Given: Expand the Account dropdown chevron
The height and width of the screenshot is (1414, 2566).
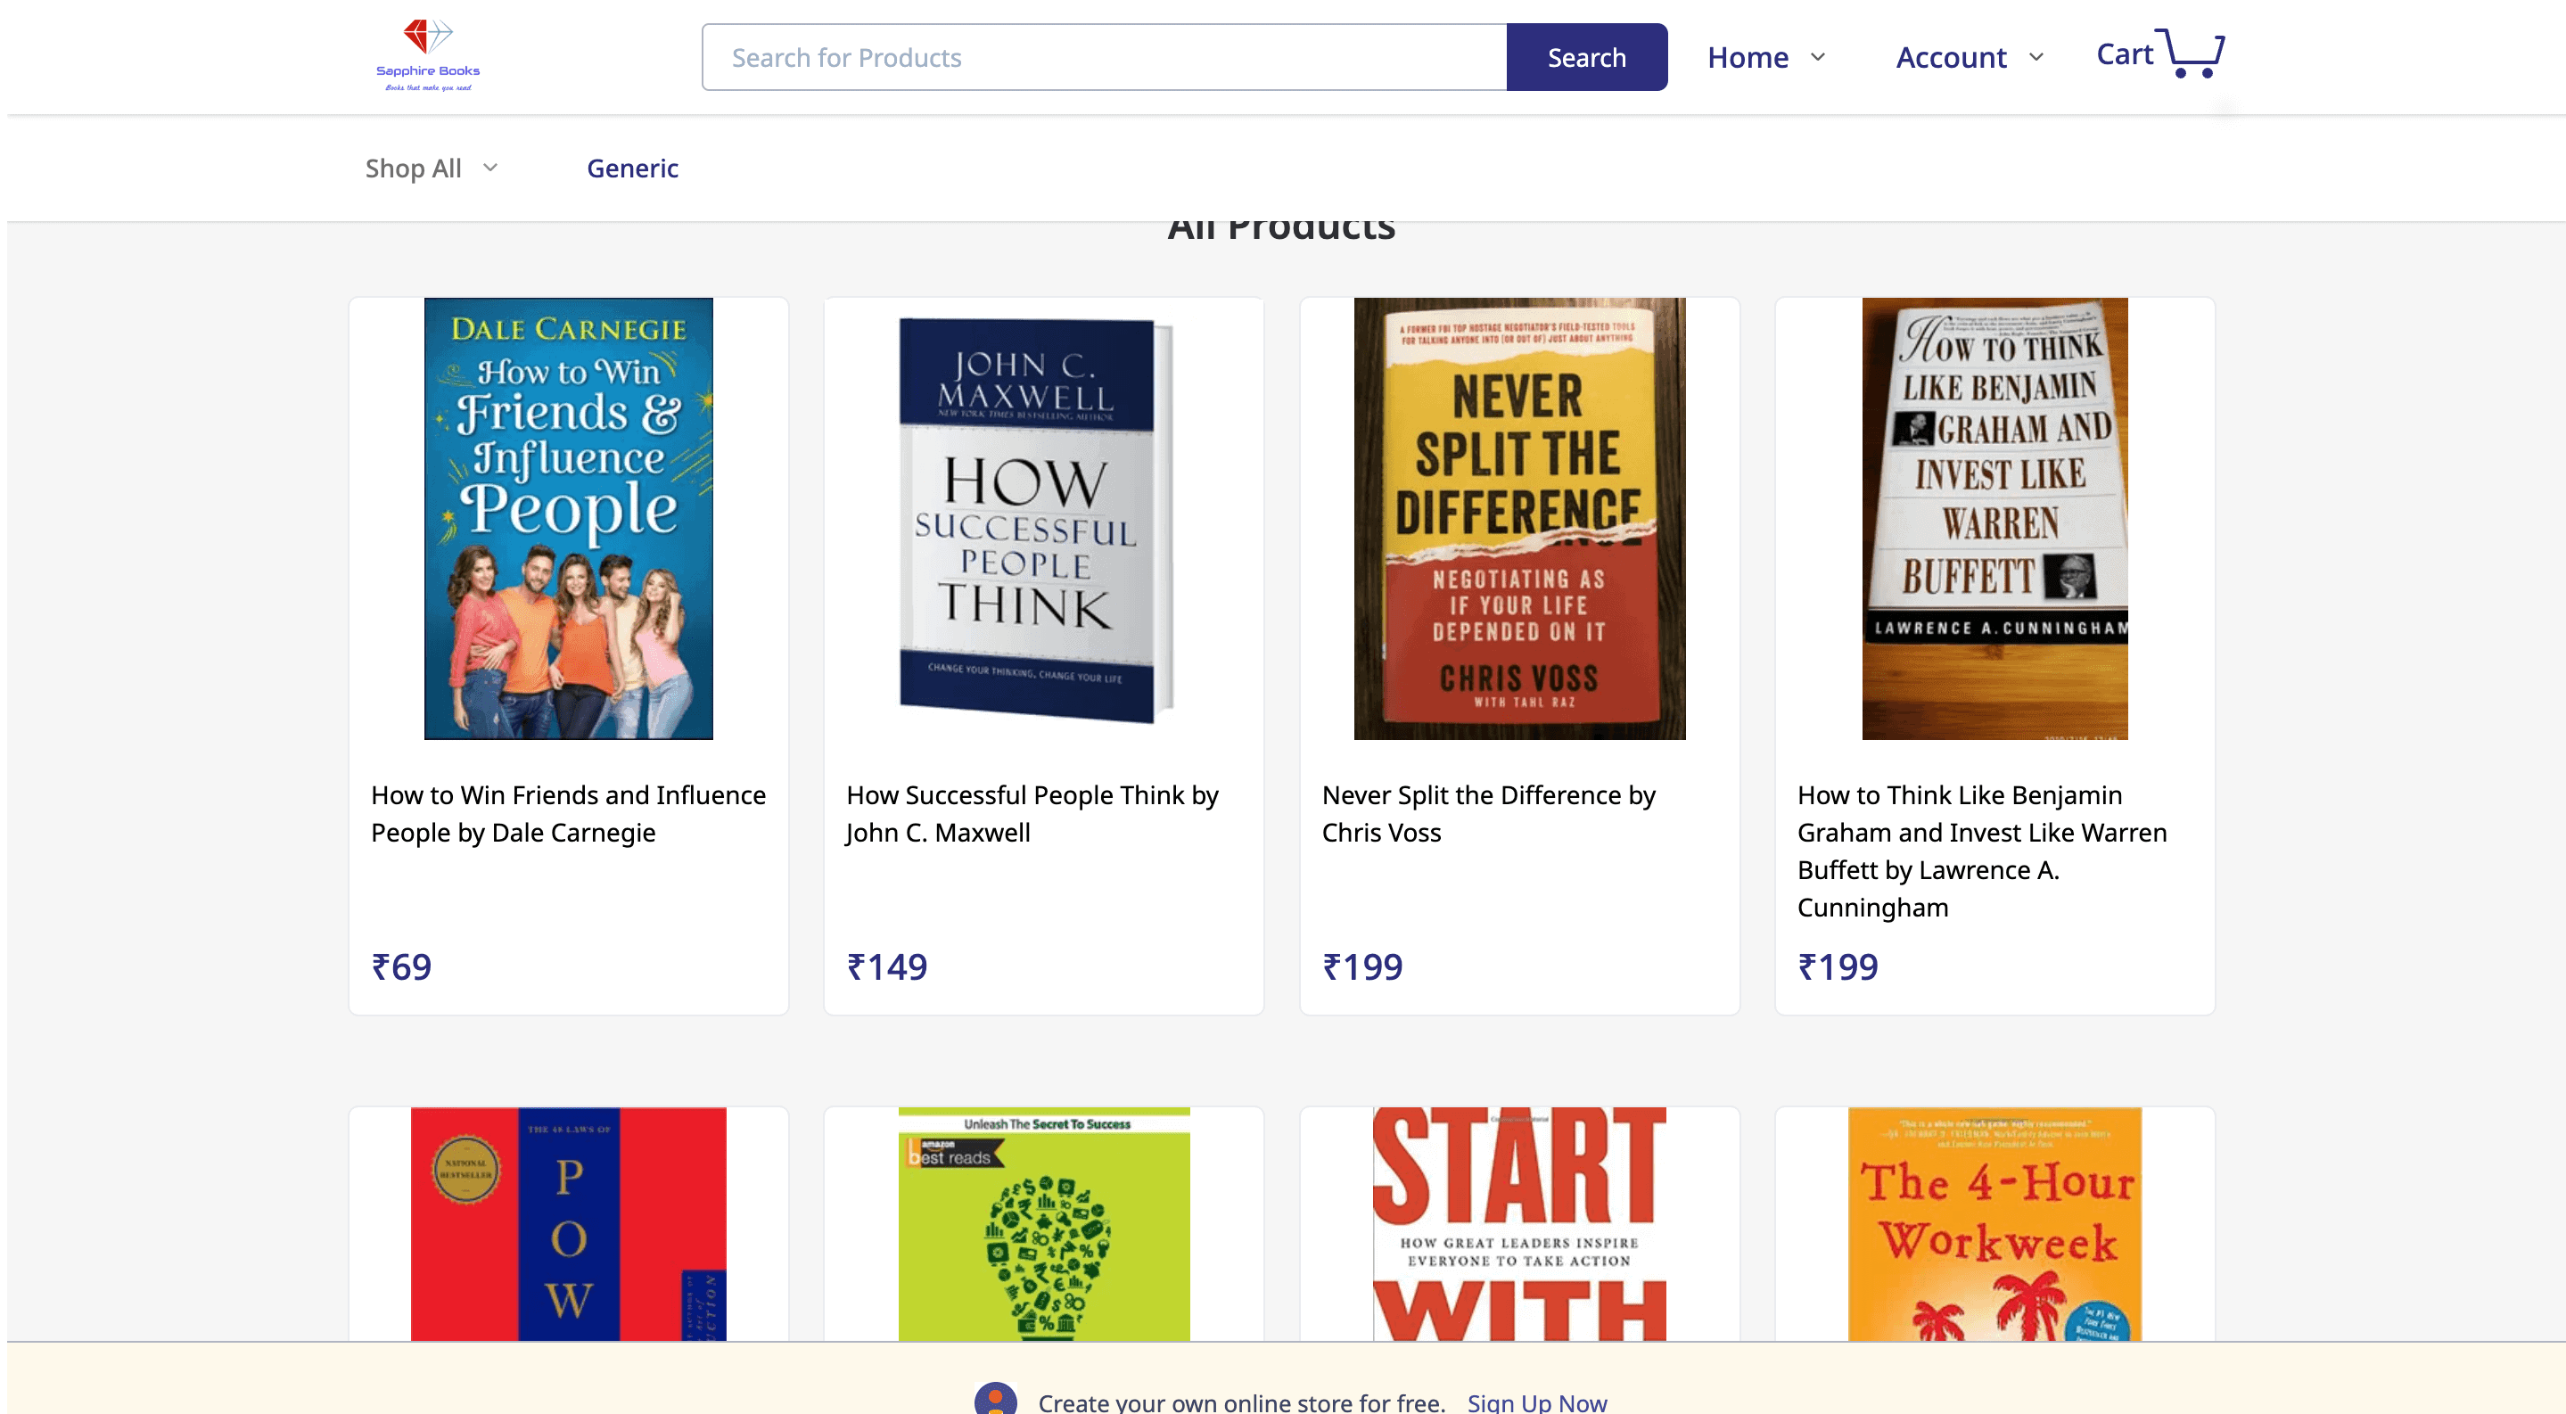Looking at the screenshot, I should (x=2036, y=58).
